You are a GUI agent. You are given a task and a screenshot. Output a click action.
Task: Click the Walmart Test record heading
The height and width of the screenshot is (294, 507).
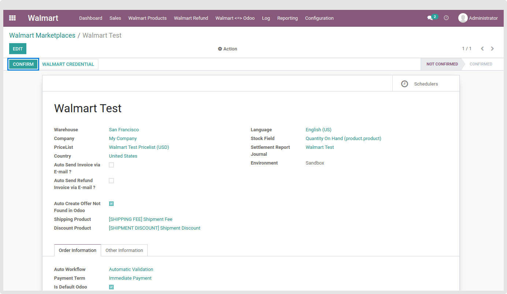[x=88, y=108]
